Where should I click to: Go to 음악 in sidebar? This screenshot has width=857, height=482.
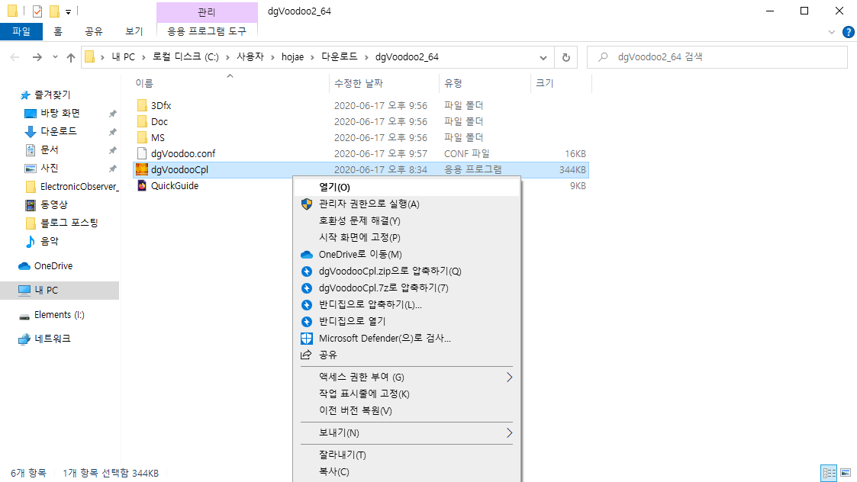(x=49, y=241)
